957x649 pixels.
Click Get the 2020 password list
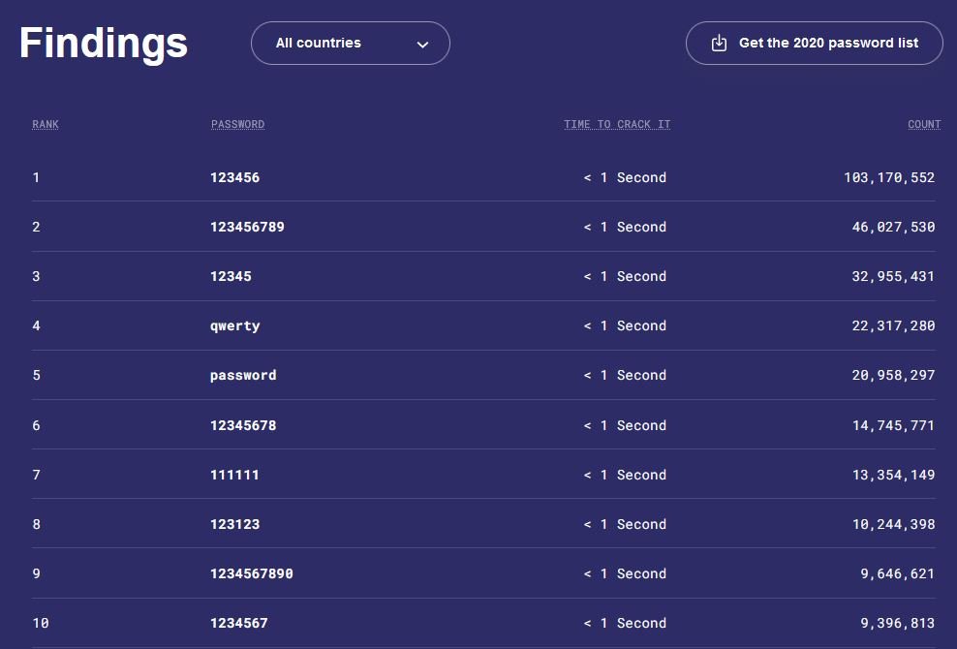pyautogui.click(x=828, y=44)
